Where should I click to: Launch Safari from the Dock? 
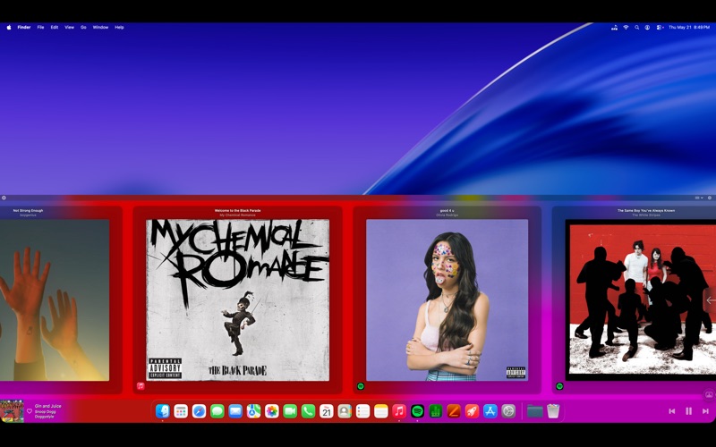[x=199, y=411]
